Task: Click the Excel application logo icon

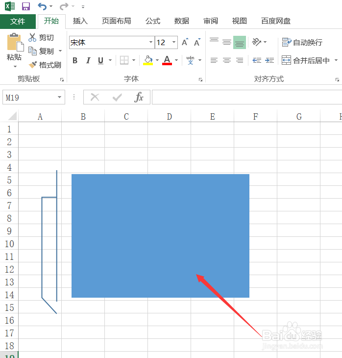Action: pos(10,6)
